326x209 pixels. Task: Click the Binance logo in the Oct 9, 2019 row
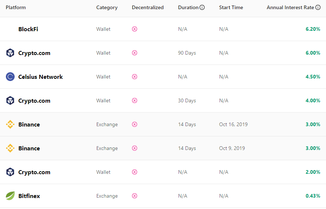(x=10, y=148)
